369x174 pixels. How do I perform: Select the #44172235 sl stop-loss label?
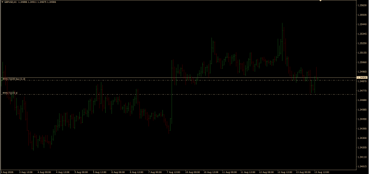10,93
